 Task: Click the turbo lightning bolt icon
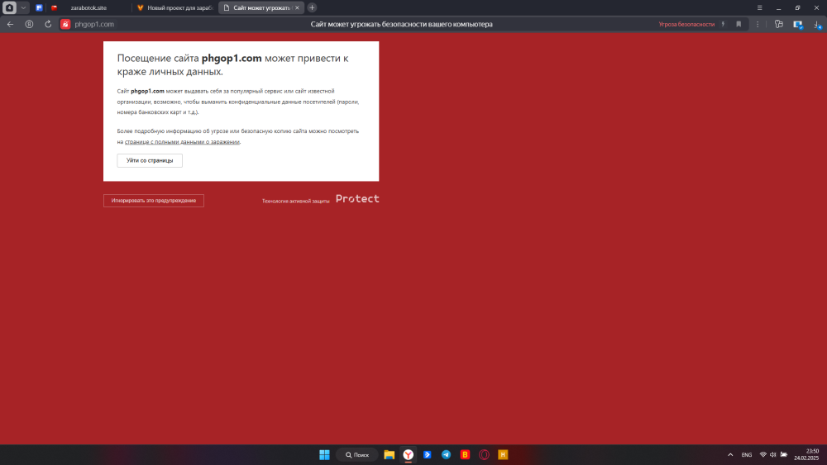click(x=724, y=24)
